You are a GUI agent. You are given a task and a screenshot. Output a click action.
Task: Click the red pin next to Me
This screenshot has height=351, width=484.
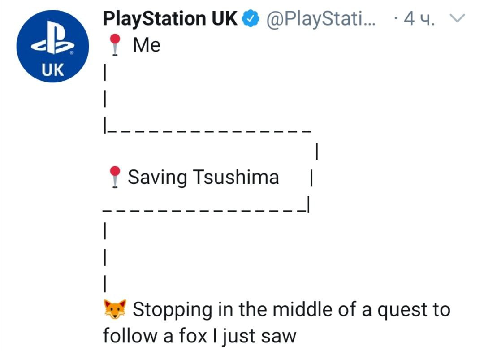point(115,45)
